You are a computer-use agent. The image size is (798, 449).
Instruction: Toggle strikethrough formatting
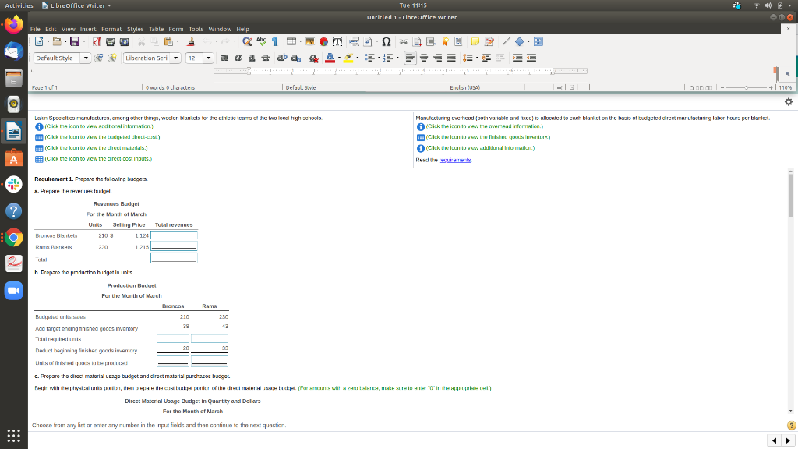[x=265, y=58]
